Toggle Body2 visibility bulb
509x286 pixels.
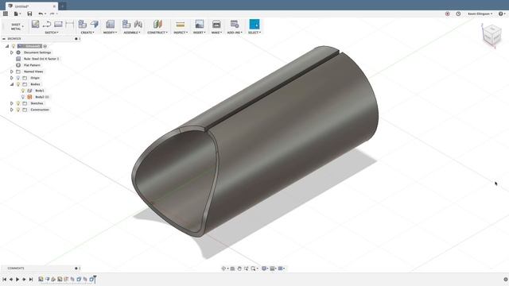(x=23, y=97)
